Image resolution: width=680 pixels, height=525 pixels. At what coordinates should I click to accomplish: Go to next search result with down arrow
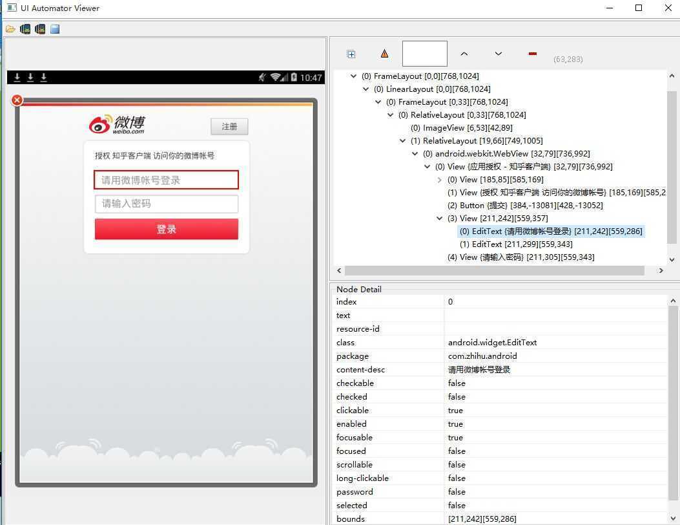pos(499,54)
